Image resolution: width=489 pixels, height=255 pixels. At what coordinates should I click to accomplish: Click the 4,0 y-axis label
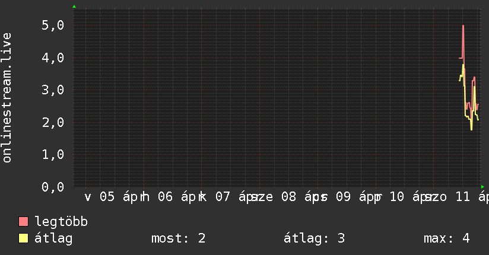52,58
